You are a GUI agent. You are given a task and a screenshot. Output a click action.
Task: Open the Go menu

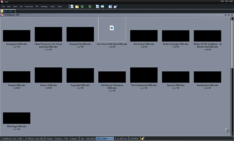pos(21,6)
